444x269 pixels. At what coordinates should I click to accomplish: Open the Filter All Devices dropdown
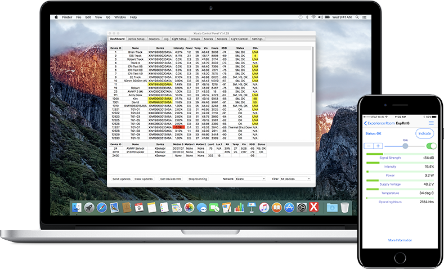(x=295, y=178)
